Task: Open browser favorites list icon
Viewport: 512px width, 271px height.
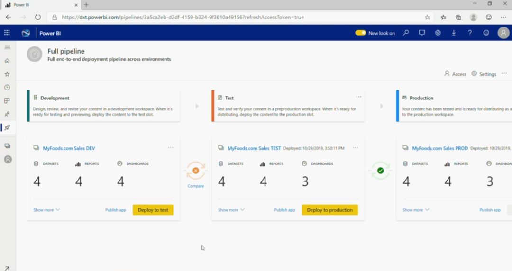Action: tap(443, 18)
